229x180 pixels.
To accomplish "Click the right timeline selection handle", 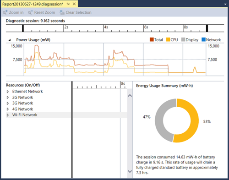I will (x=207, y=28).
